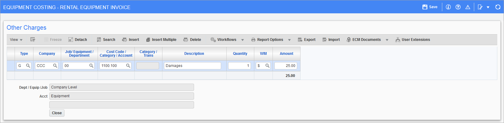The height and width of the screenshot is (123, 504).
Task: Click the warning triangle icon
Action: [468, 7]
